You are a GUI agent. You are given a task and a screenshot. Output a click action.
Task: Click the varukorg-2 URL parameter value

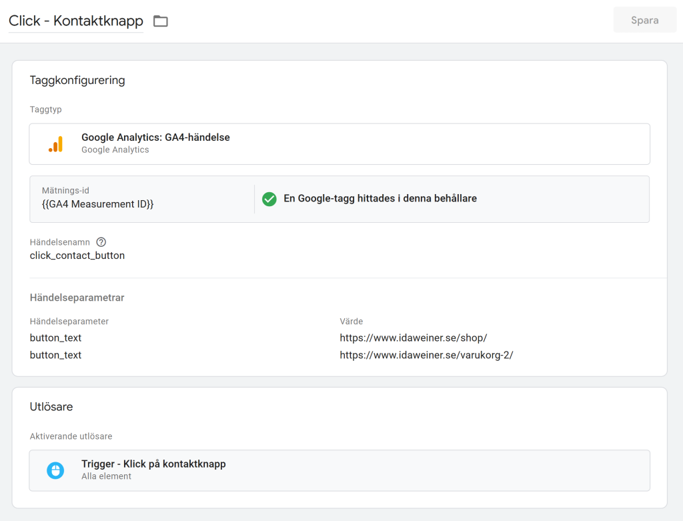[x=426, y=355]
